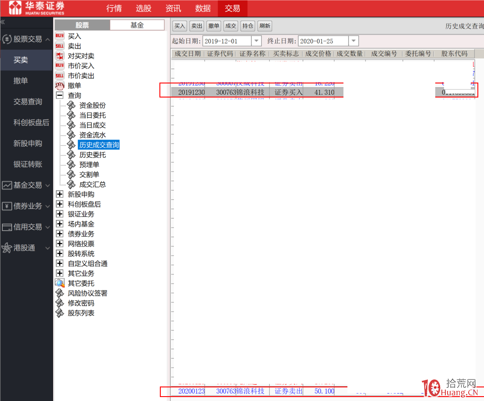The width and height of the screenshot is (484, 401).
Task: Collapse the left sidebar with double-chevron
Action: pos(3,22)
